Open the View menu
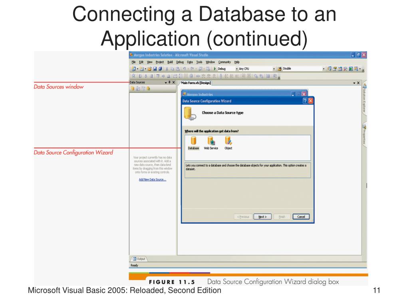The image size is (409, 307). tap(149, 62)
